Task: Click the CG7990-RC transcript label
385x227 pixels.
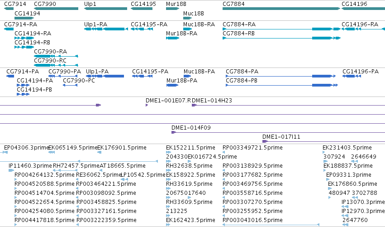Action: pyautogui.click(x=50, y=61)
